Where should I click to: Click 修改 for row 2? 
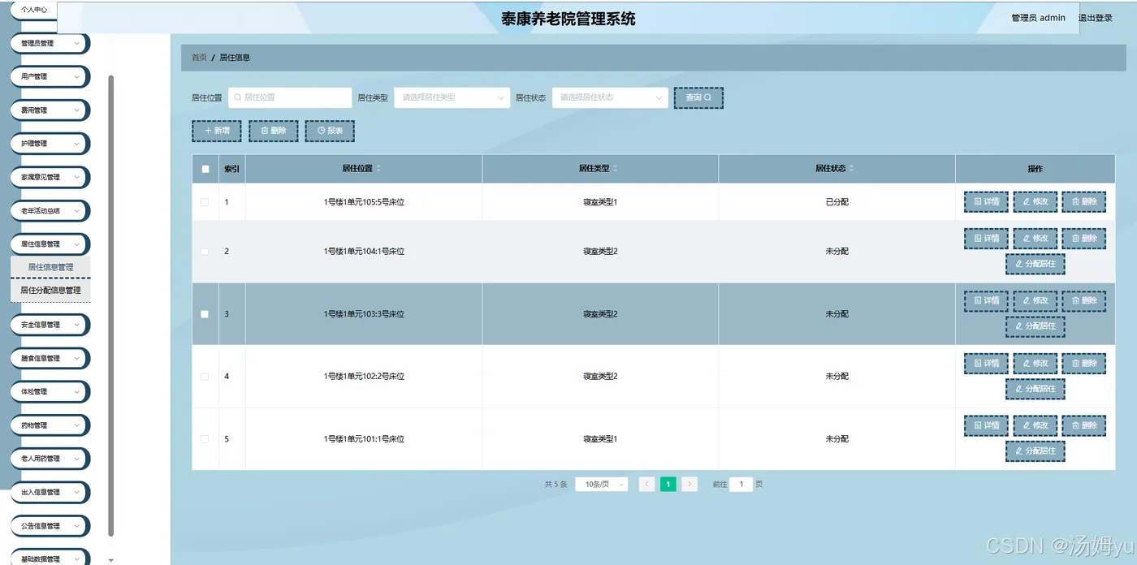tap(1035, 239)
